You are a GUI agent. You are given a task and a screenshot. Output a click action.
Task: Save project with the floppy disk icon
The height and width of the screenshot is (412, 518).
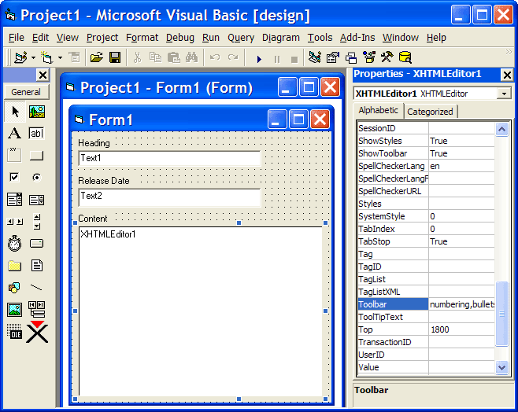pyautogui.click(x=115, y=57)
